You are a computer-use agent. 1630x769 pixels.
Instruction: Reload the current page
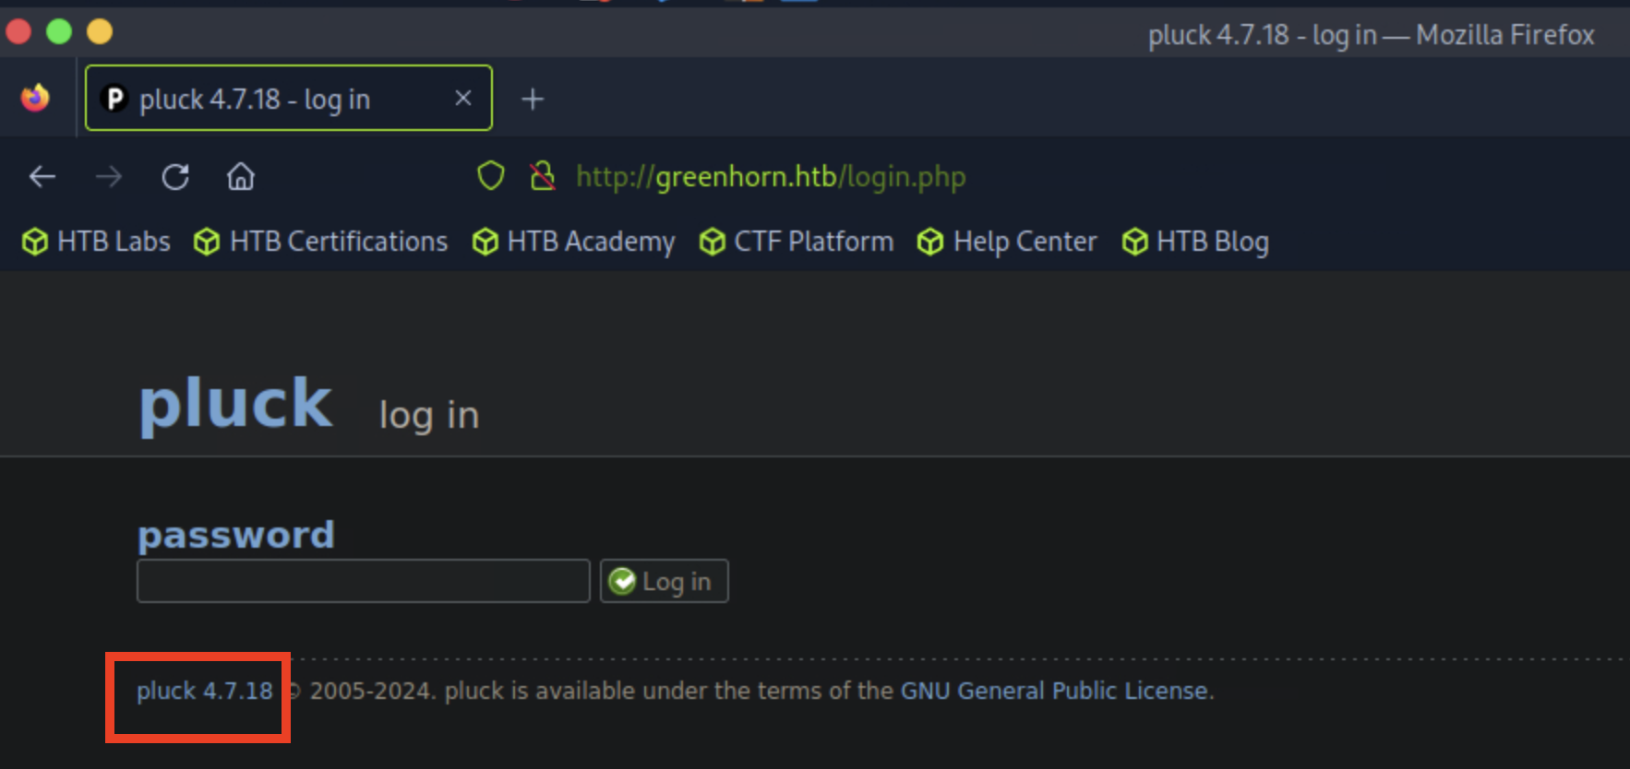[x=175, y=176]
